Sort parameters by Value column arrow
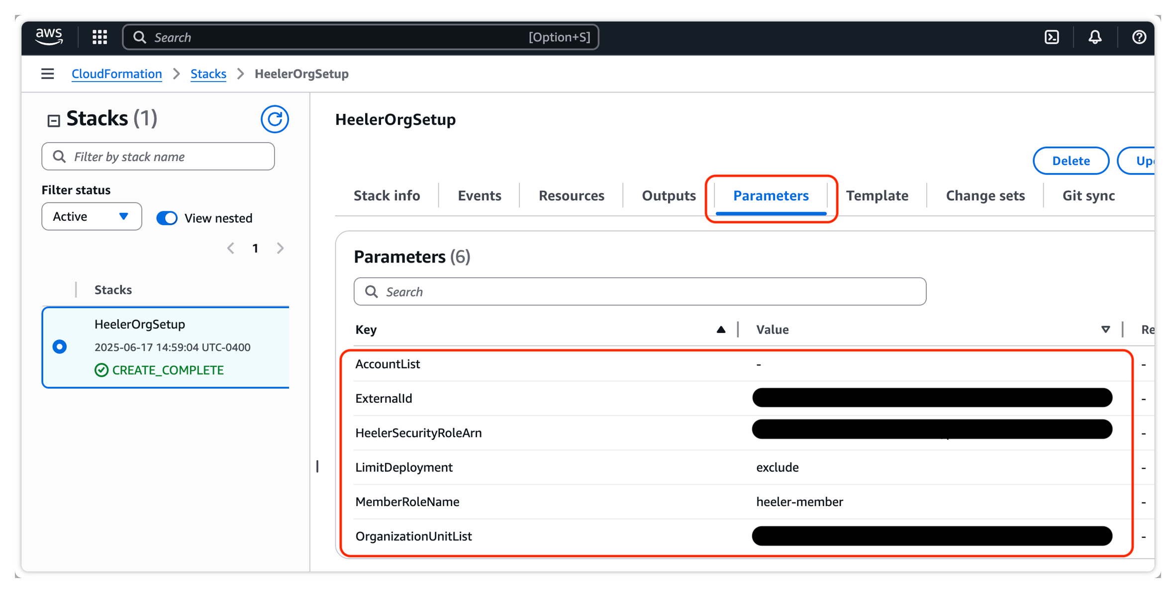This screenshot has width=1176, height=593. [1105, 330]
